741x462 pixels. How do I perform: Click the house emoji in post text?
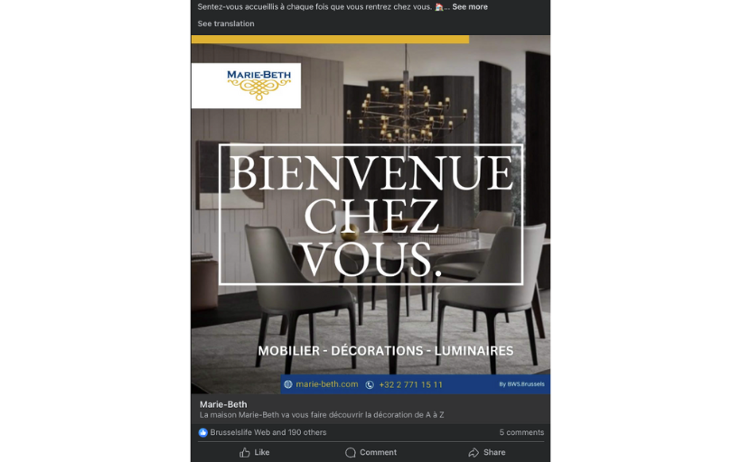point(439,7)
